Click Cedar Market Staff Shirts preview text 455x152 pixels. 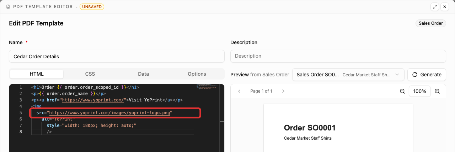[308, 138]
